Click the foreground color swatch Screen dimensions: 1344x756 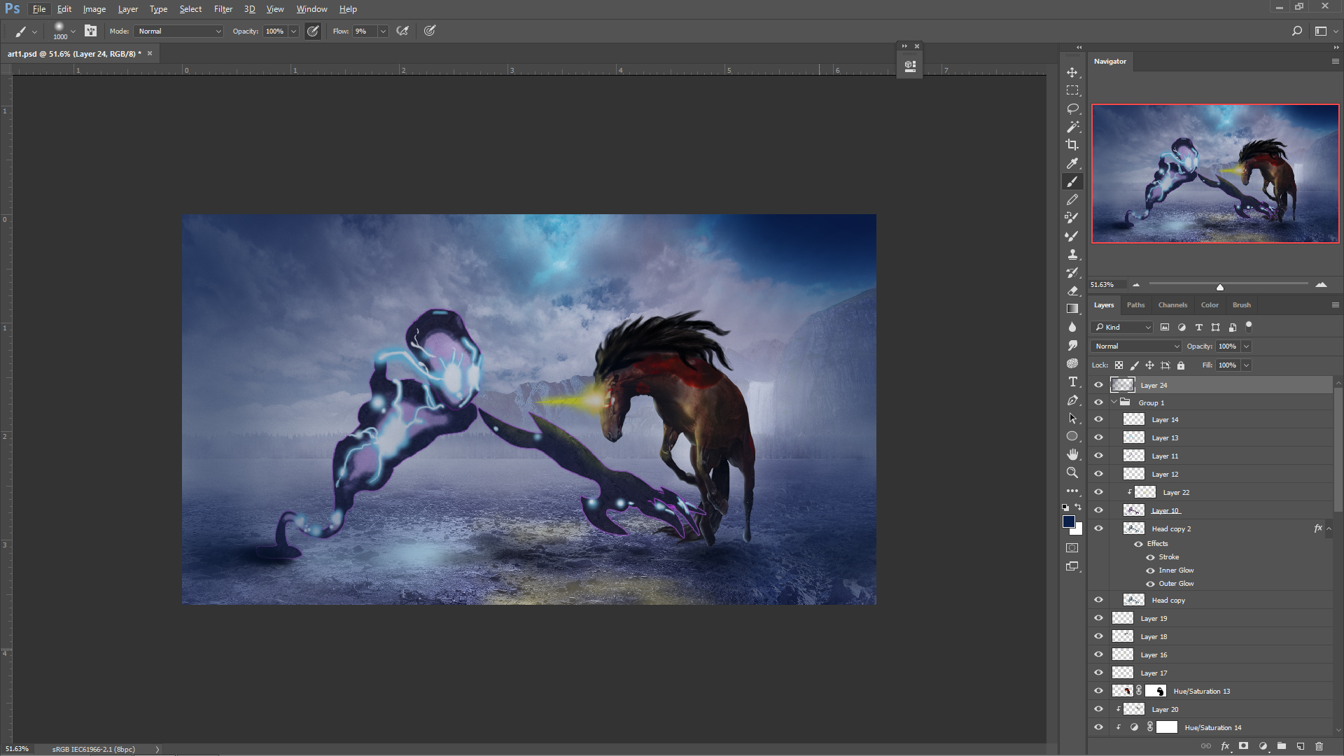(x=1068, y=521)
